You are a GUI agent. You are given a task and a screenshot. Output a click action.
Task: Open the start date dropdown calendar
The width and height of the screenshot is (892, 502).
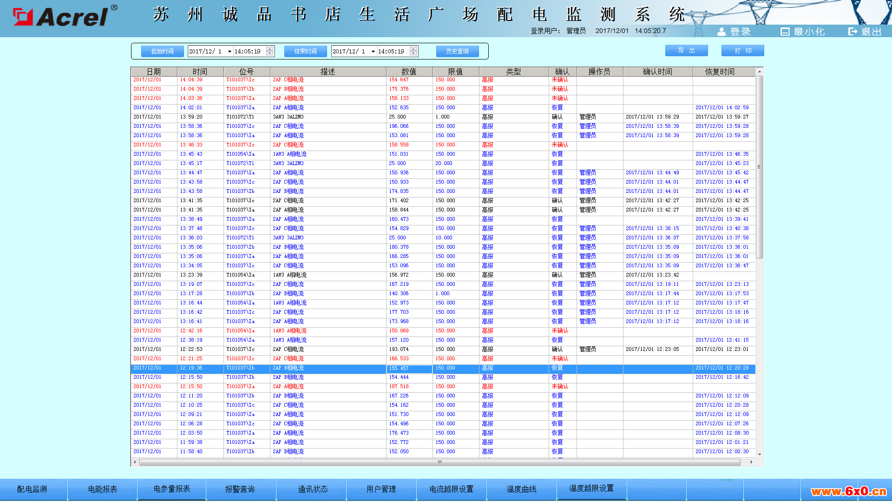pos(230,52)
